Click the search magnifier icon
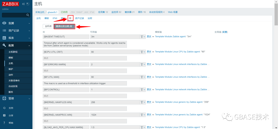The height and width of the screenshot is (129, 278). (28, 15)
